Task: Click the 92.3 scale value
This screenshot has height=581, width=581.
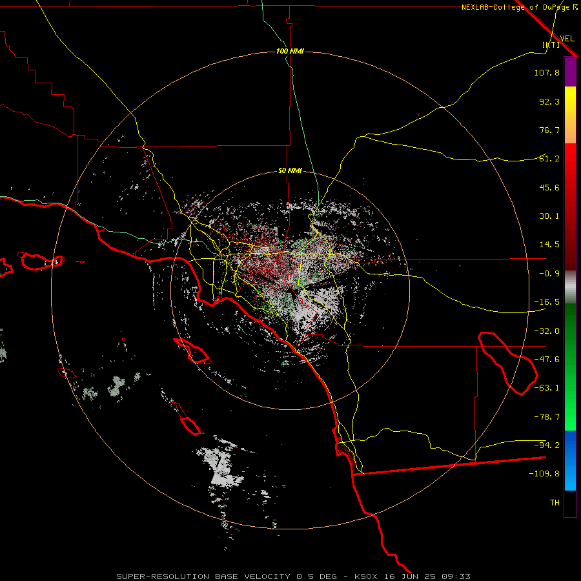Action: click(x=549, y=101)
